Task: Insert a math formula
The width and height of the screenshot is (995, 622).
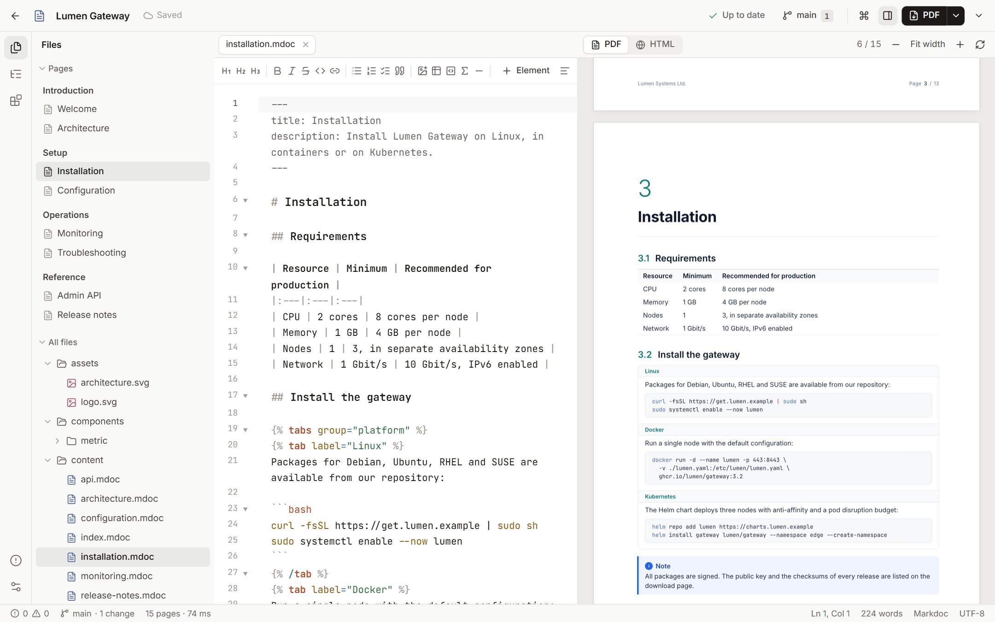Action: [465, 70]
